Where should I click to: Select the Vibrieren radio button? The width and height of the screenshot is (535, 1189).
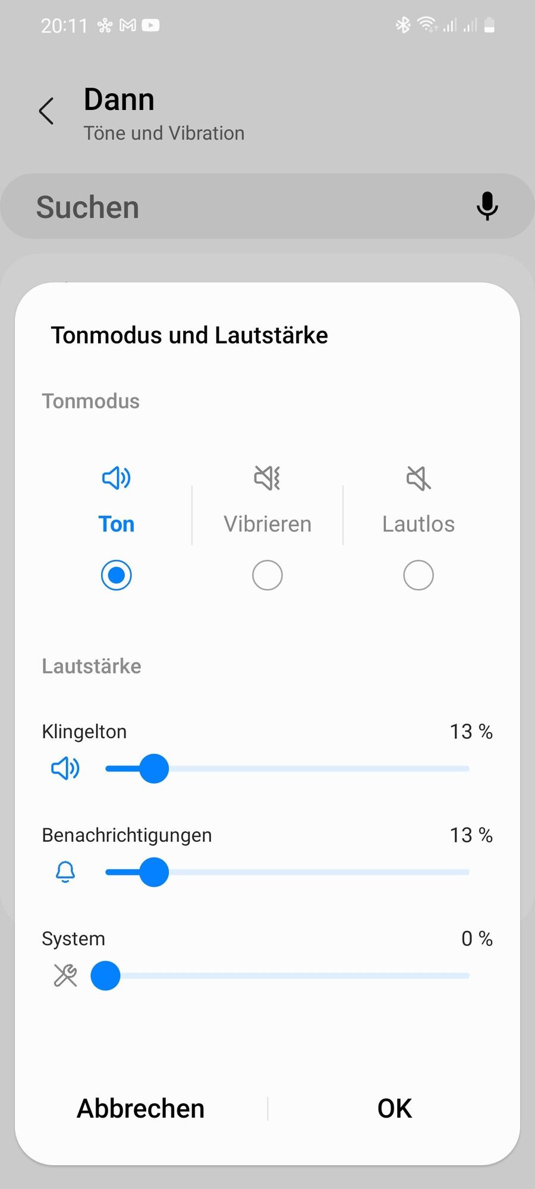point(267,575)
